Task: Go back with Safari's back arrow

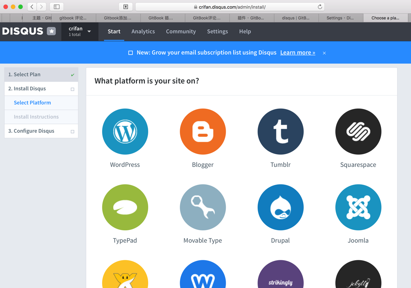Action: (x=32, y=7)
